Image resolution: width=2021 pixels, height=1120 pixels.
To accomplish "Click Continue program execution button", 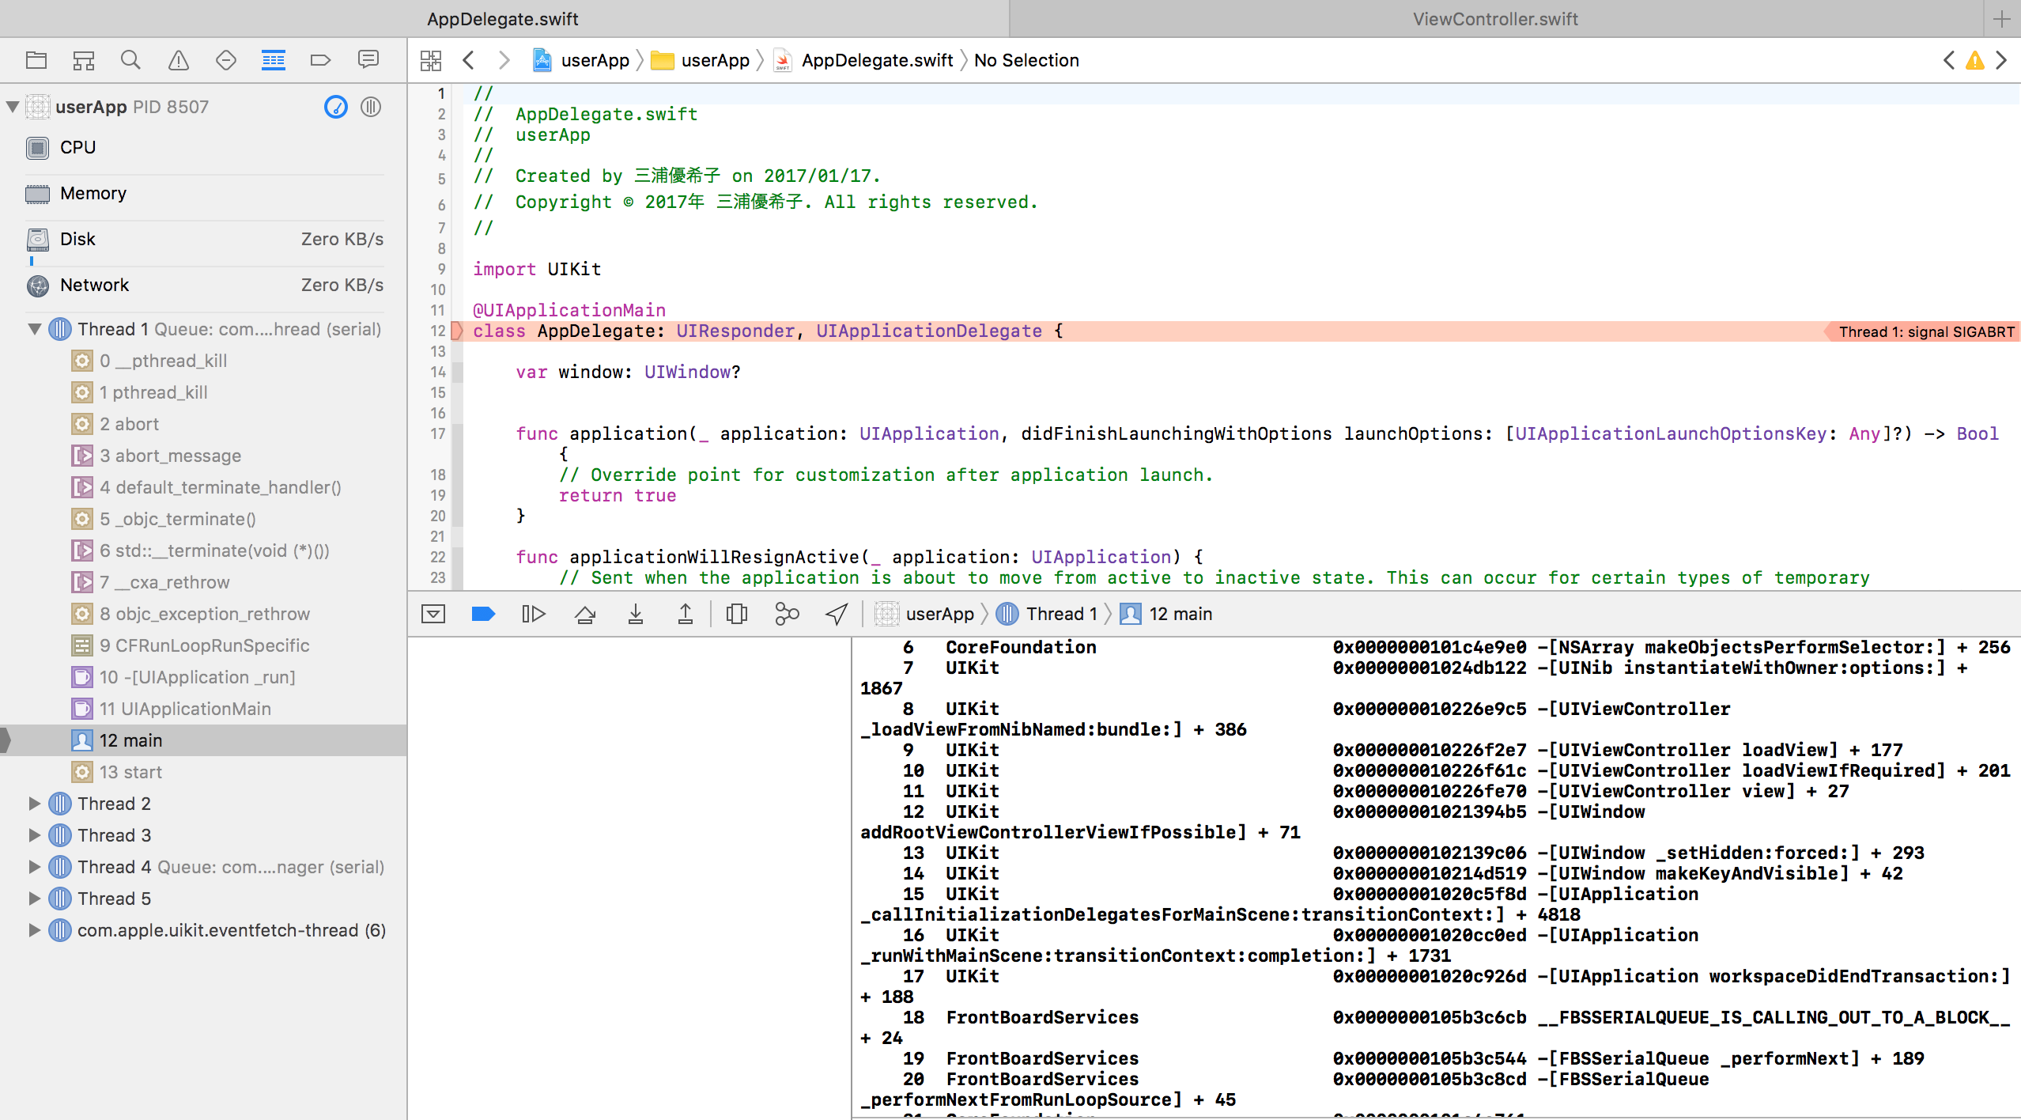I will pyautogui.click(x=534, y=614).
